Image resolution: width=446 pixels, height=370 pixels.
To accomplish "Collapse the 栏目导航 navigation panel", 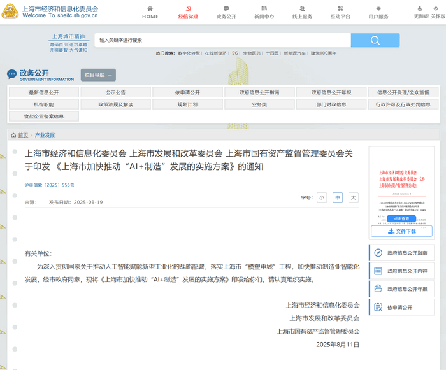I will [x=98, y=75].
